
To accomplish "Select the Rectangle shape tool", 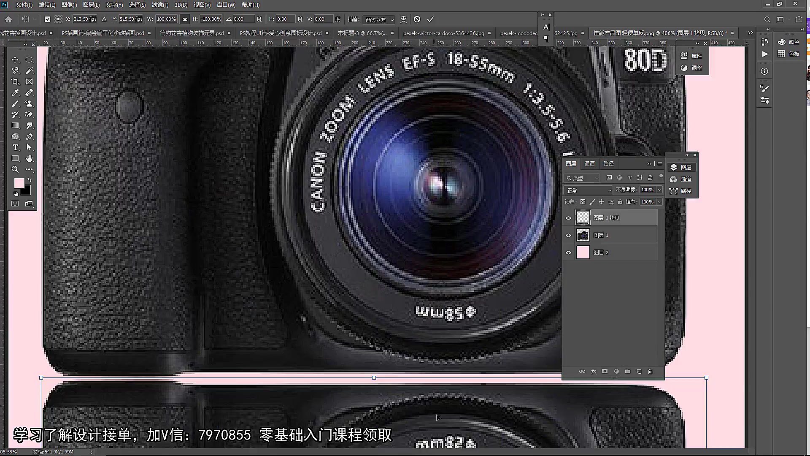I will pos(15,158).
